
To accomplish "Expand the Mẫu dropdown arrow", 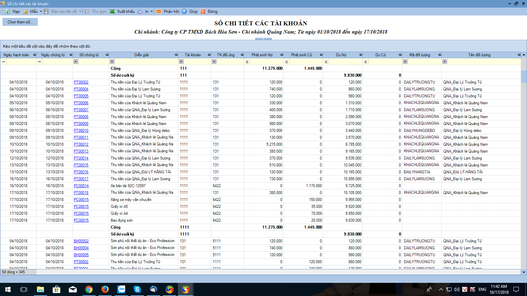I will [x=41, y=12].
